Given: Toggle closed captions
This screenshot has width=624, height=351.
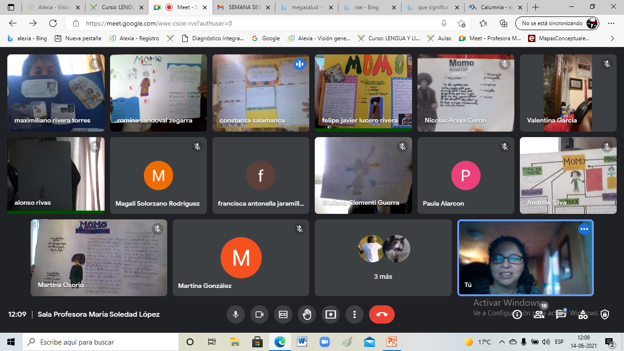Looking at the screenshot, I should [283, 314].
